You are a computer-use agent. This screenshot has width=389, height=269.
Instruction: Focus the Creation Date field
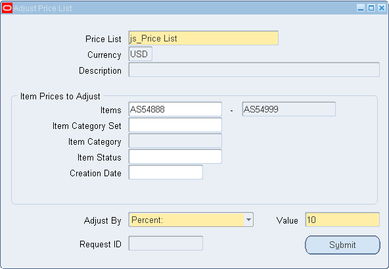point(166,172)
